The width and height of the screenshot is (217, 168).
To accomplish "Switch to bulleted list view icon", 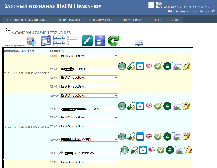I will coord(72,40).
